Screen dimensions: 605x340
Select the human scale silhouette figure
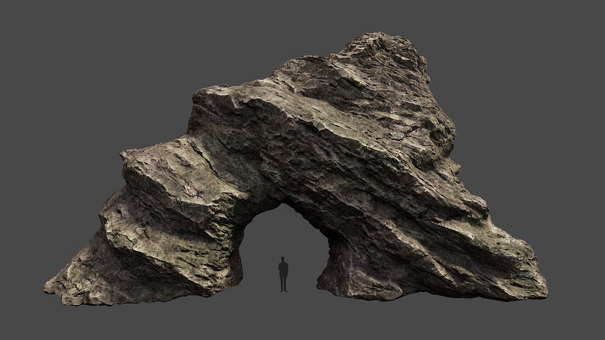(x=283, y=274)
